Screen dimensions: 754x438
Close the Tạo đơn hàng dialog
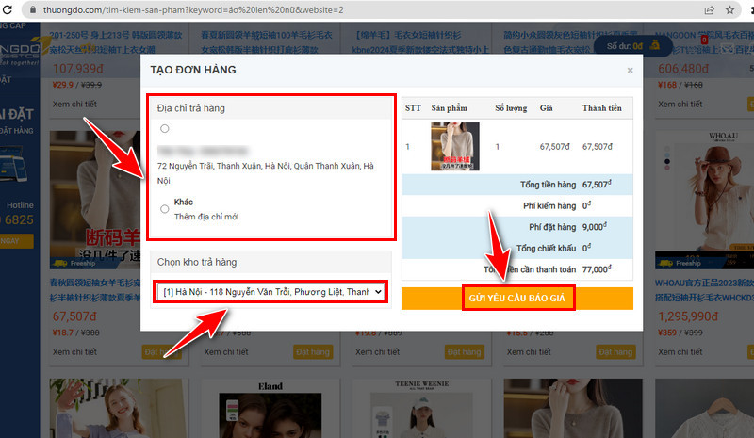[x=630, y=71]
